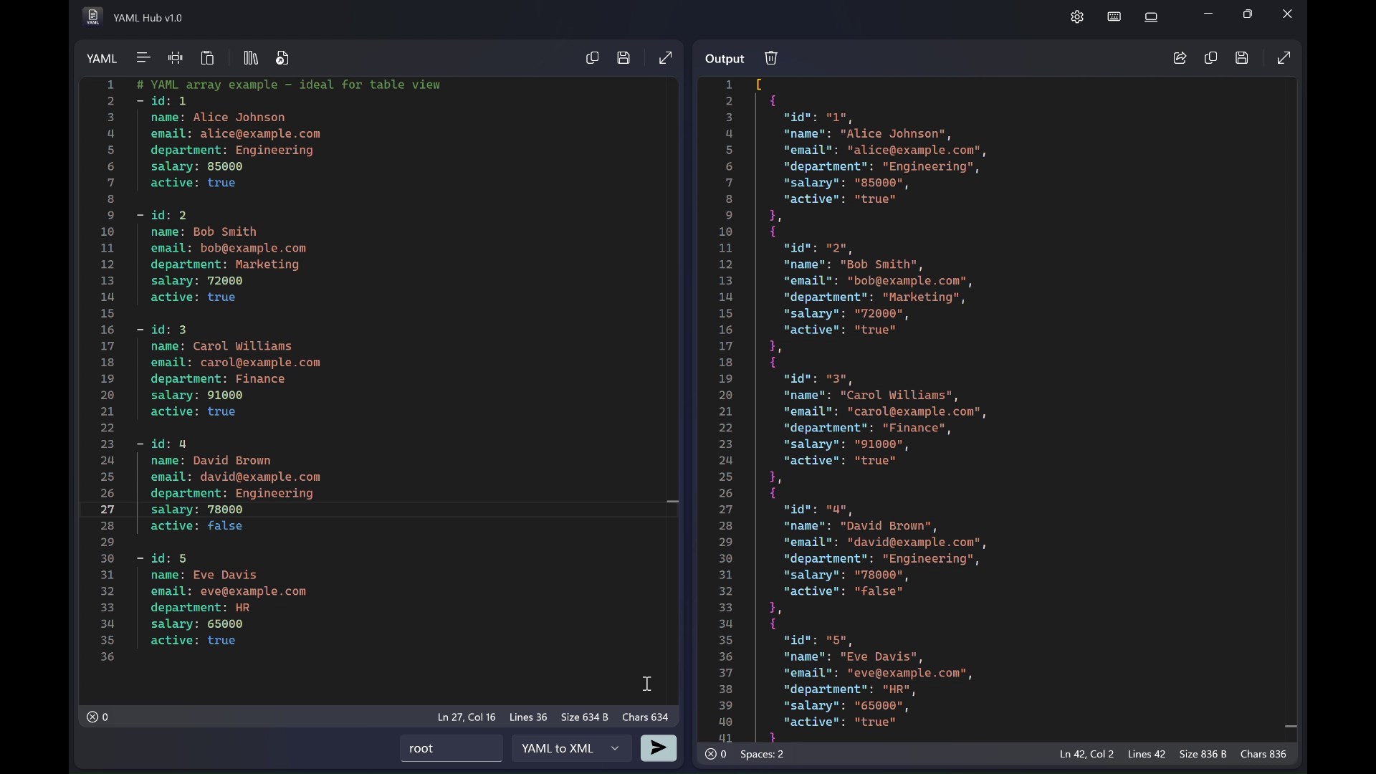Save the output to a file
This screenshot has height=774, width=1376.
1243,58
